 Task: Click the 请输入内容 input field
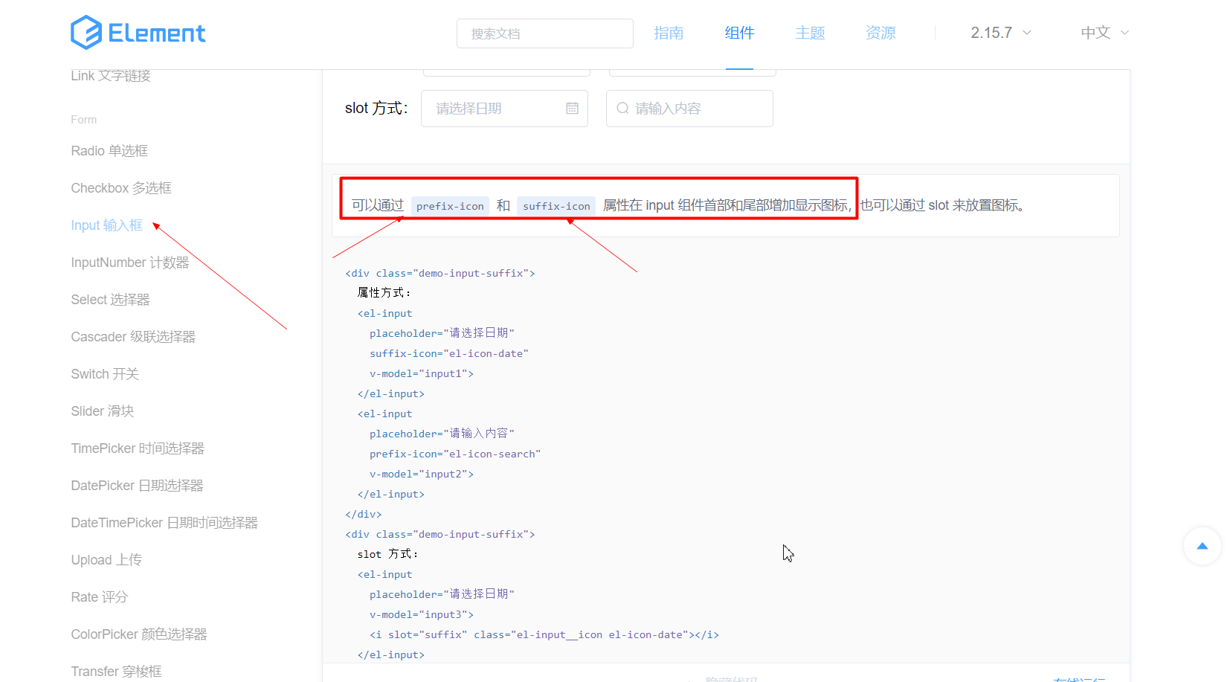click(x=689, y=109)
